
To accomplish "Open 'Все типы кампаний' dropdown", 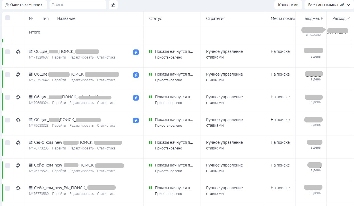I will pyautogui.click(x=329, y=5).
